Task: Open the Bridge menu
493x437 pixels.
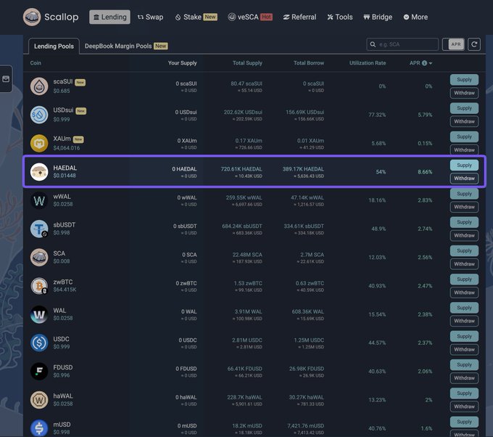Action: tap(378, 17)
